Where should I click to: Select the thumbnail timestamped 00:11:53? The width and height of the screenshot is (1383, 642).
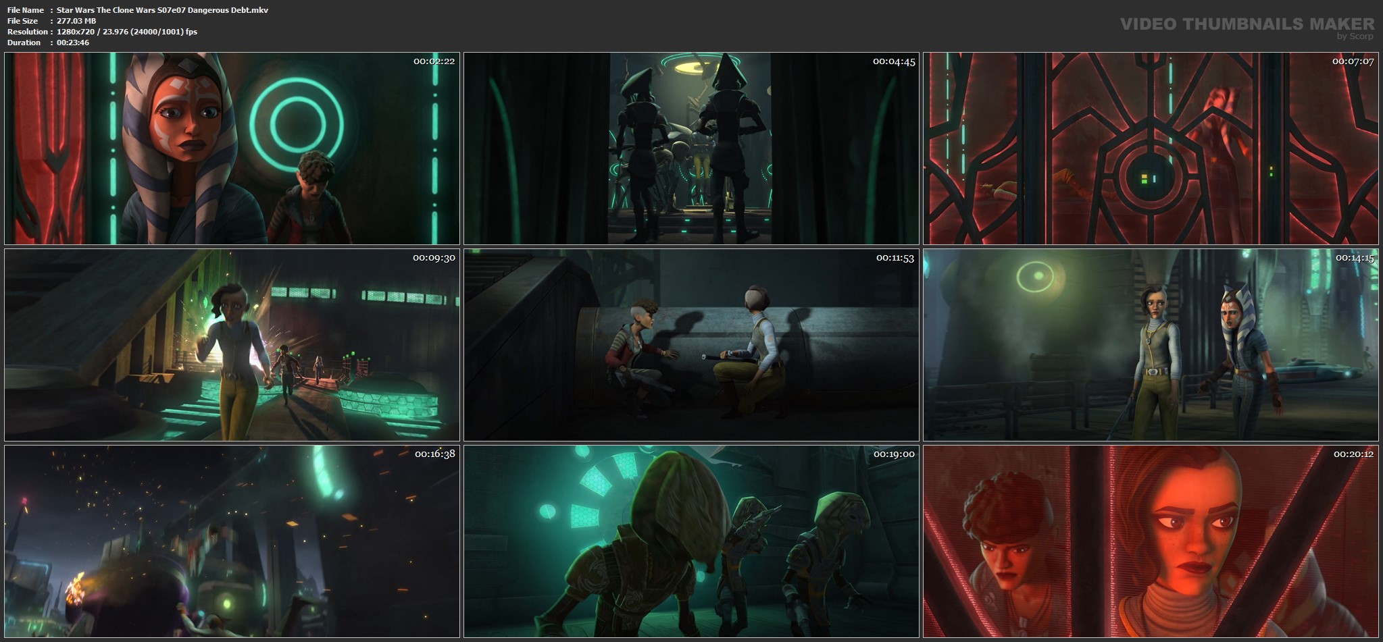click(x=691, y=345)
